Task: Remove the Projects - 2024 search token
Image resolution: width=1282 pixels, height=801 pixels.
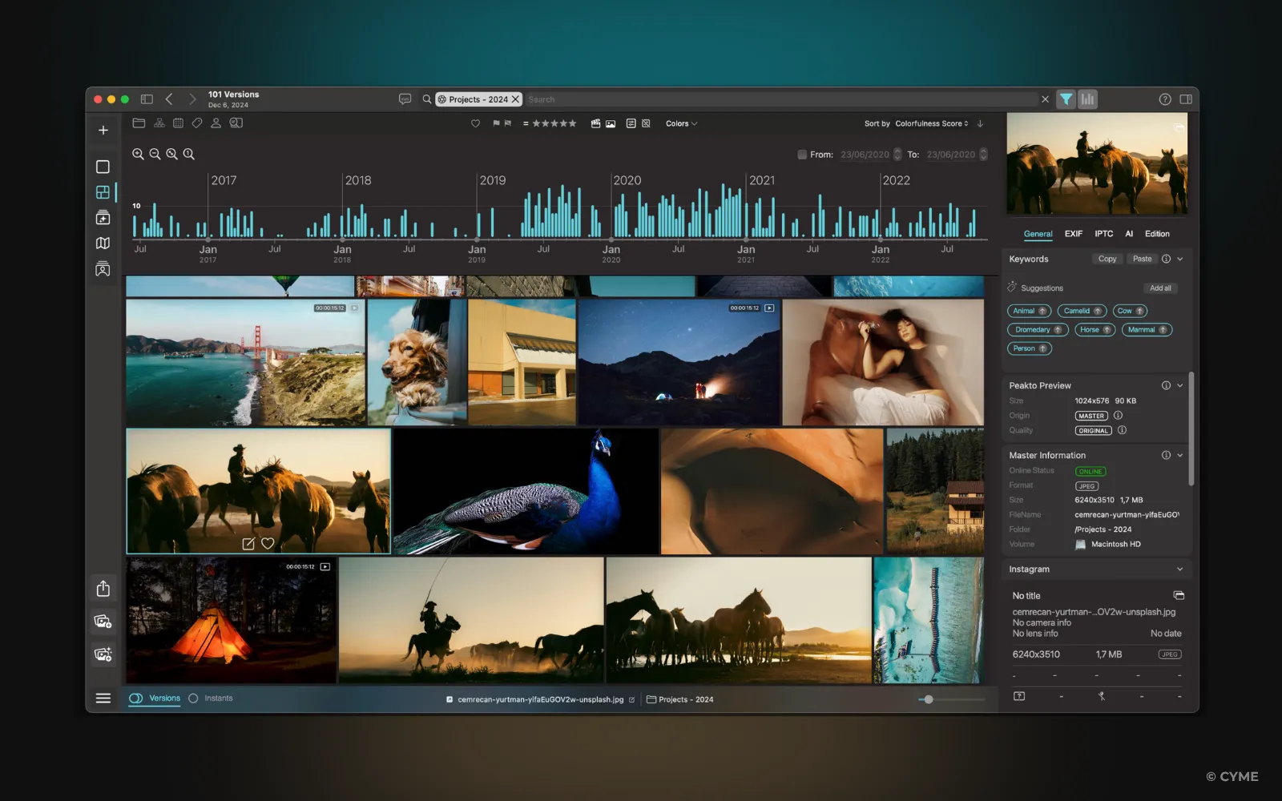Action: point(515,99)
